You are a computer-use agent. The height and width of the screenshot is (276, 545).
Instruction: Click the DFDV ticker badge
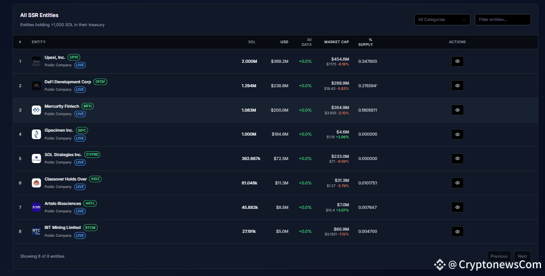pyautogui.click(x=100, y=82)
